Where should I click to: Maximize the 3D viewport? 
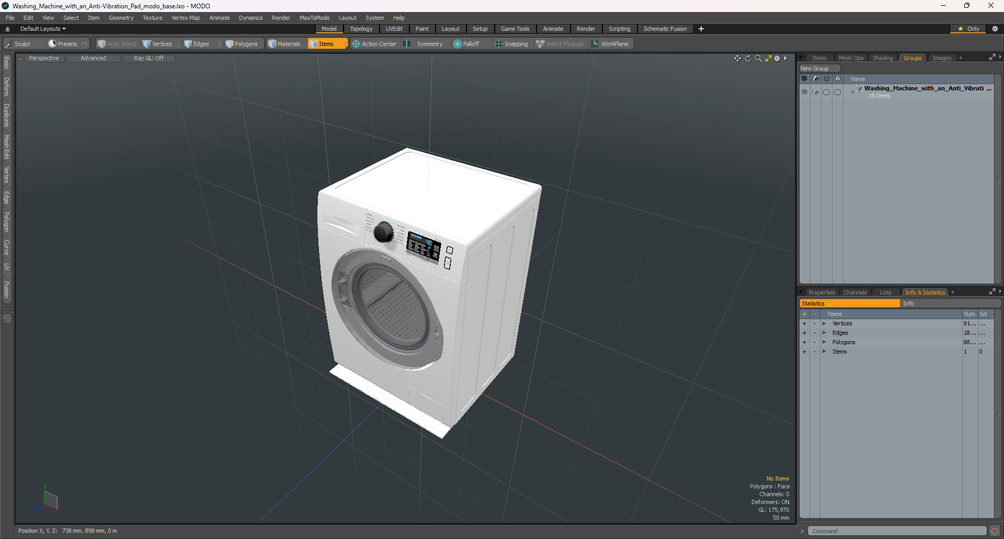tap(768, 58)
